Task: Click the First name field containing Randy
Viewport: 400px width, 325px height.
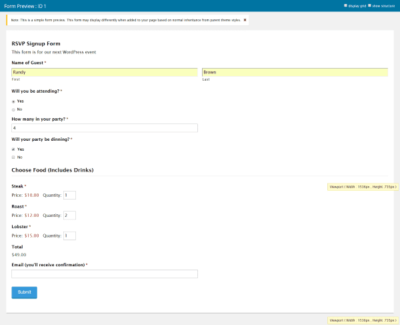Action: click(x=105, y=72)
